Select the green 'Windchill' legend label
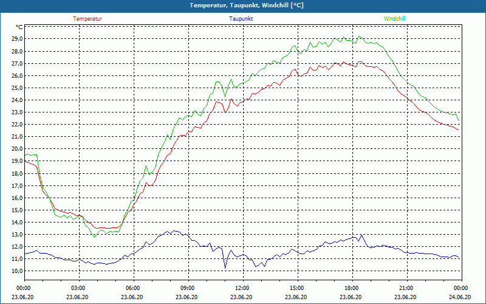 394,19
